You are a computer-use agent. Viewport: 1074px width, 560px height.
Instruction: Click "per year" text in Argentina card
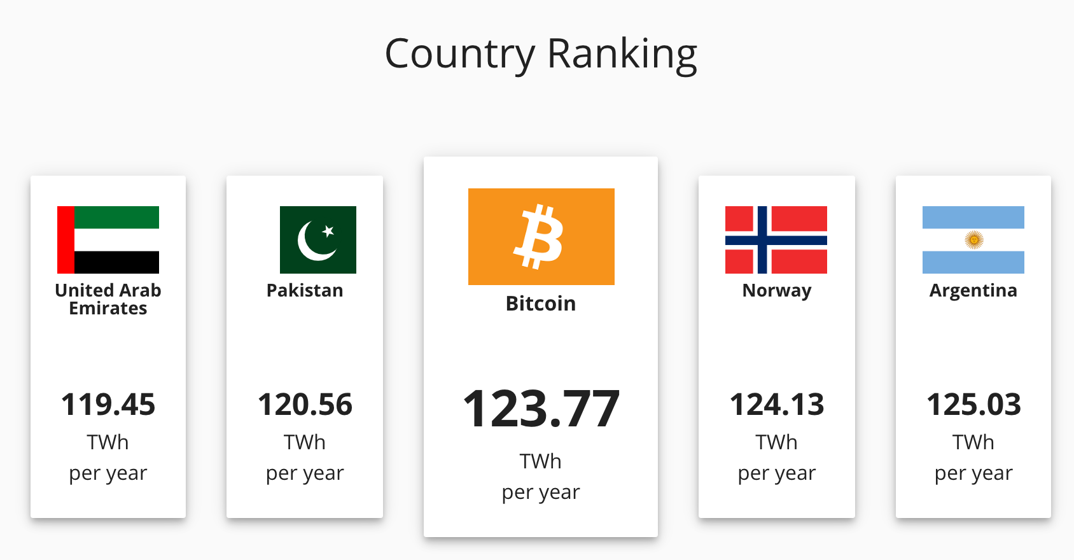point(973,473)
